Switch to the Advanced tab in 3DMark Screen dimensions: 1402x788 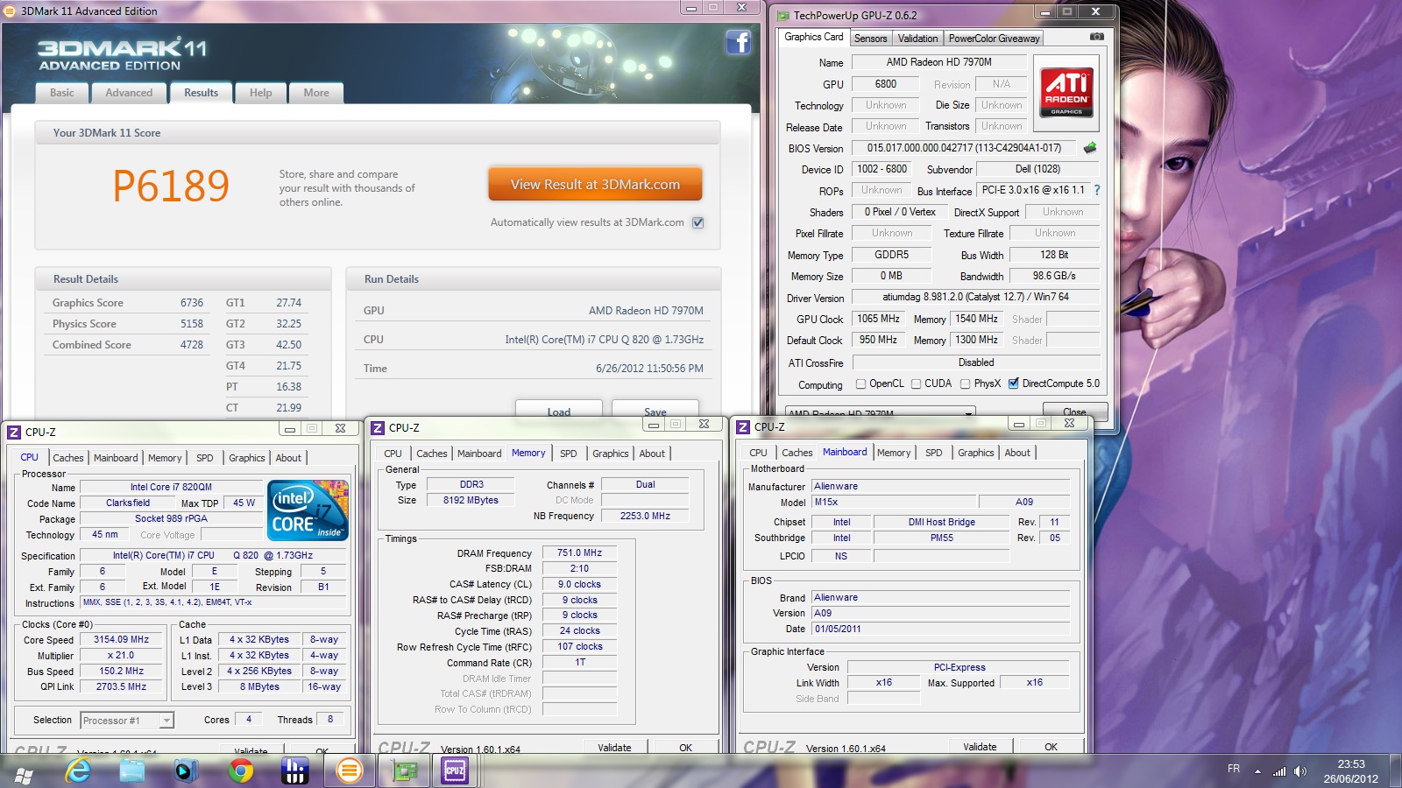[x=129, y=93]
